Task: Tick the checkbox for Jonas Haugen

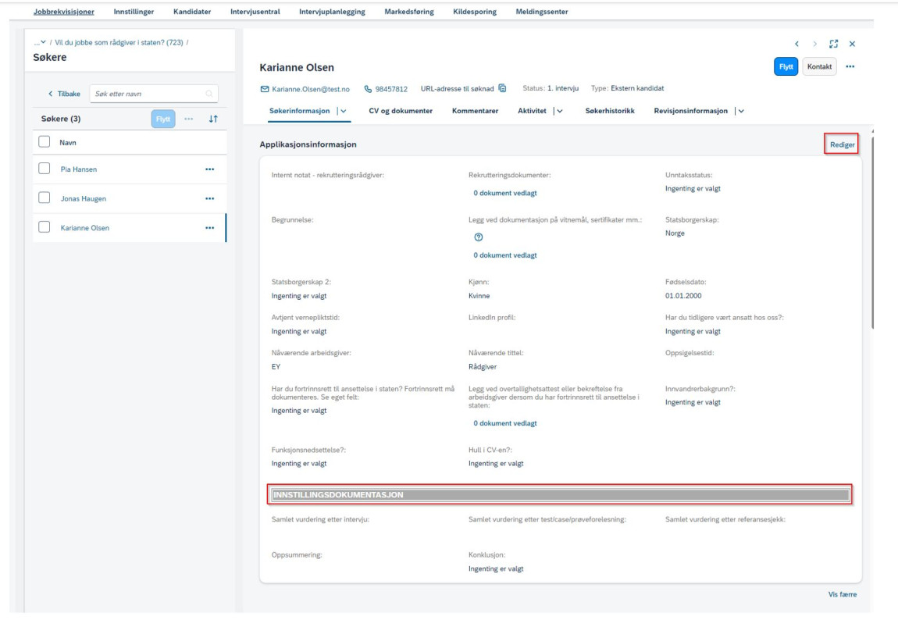Action: (x=44, y=198)
